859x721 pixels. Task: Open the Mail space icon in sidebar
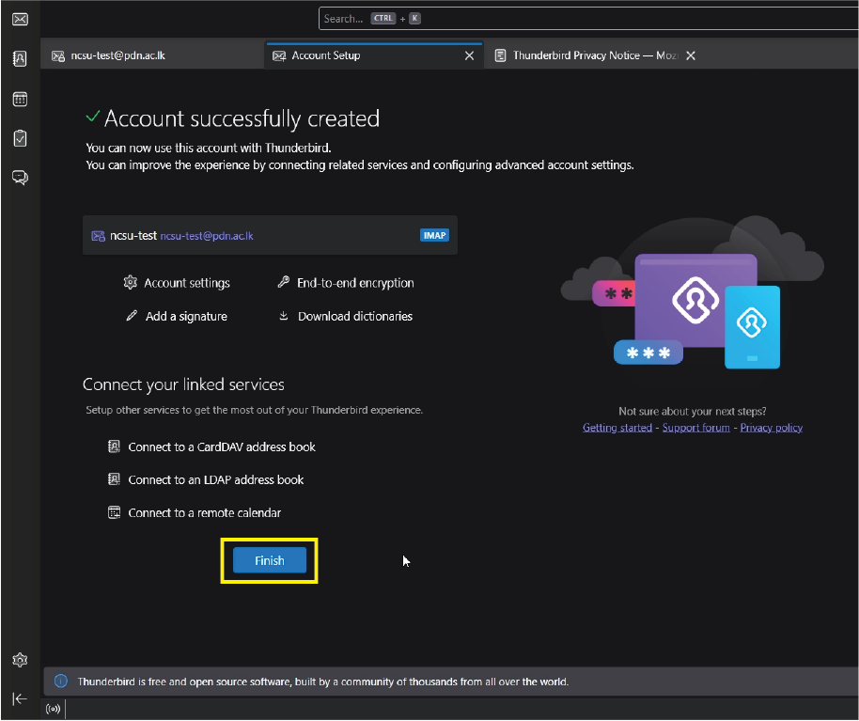[x=20, y=19]
